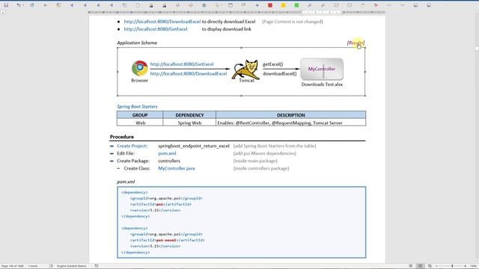Click the 'Web' table cell
Screen dimensions: 479x269
pos(140,123)
